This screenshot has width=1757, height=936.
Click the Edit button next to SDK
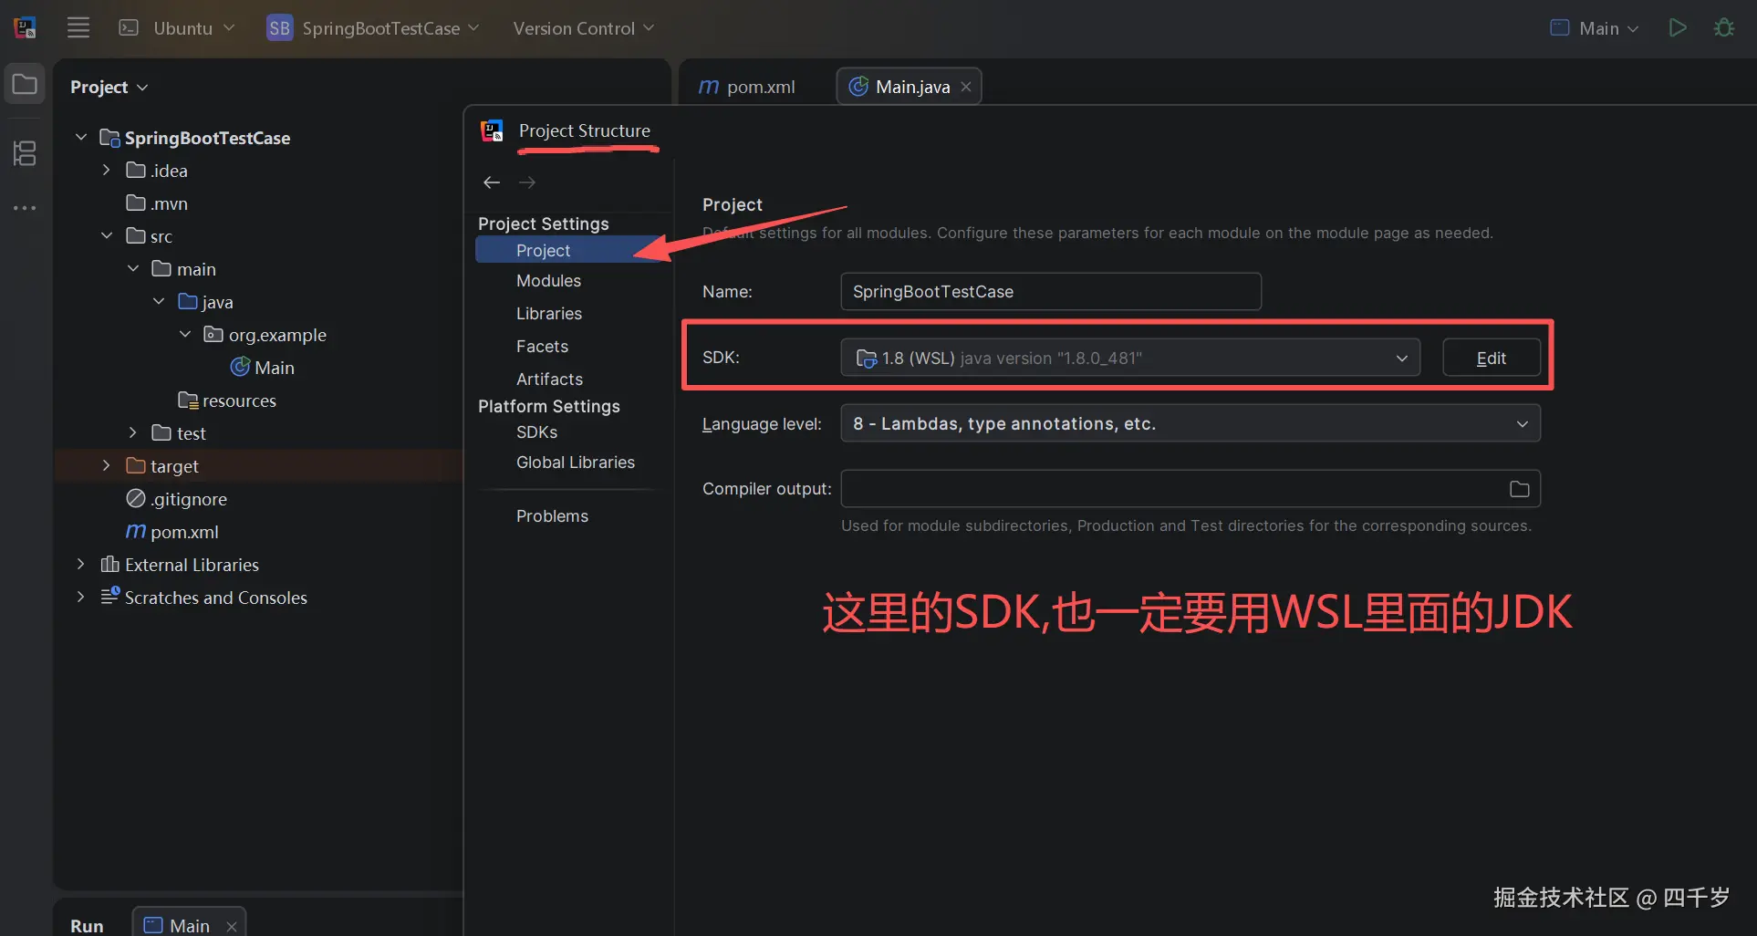pos(1491,358)
